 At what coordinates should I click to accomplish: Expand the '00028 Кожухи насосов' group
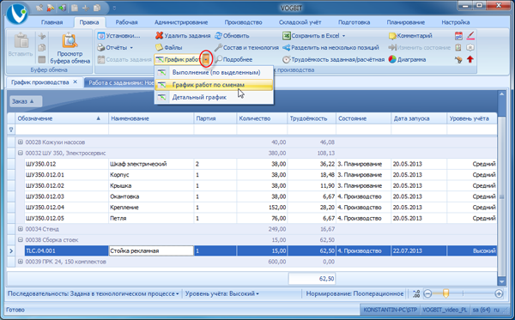click(x=21, y=142)
